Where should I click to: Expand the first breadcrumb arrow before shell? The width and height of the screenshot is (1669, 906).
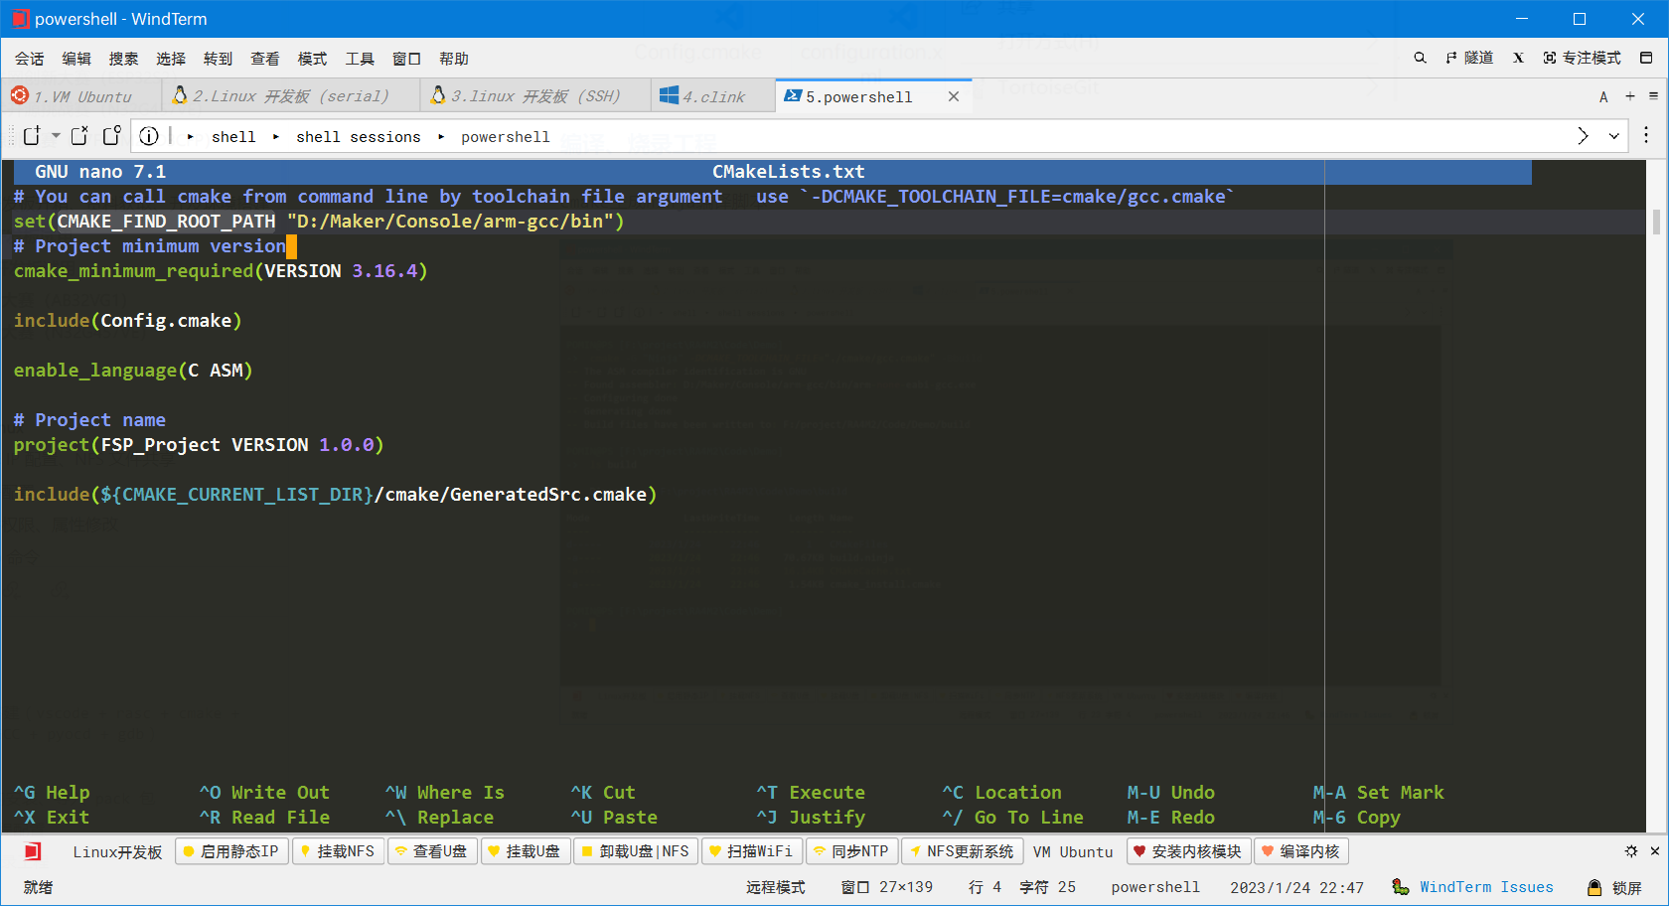[190, 137]
